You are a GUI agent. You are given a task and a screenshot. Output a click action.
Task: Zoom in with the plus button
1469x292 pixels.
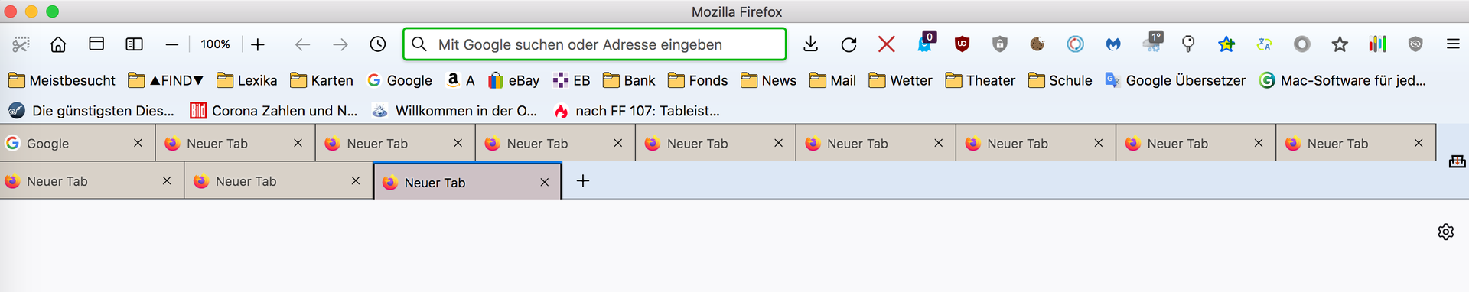tap(258, 44)
